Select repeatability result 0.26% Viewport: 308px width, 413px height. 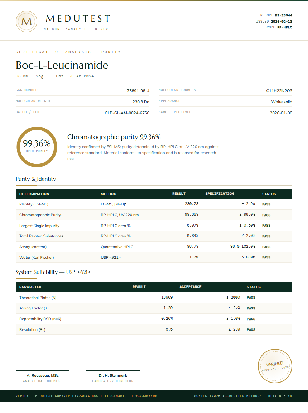click(167, 318)
